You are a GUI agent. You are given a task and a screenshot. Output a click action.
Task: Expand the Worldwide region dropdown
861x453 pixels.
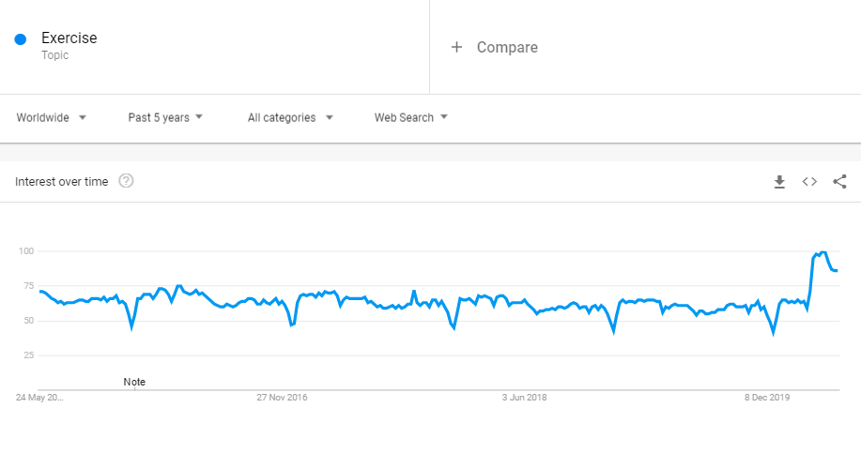(52, 118)
